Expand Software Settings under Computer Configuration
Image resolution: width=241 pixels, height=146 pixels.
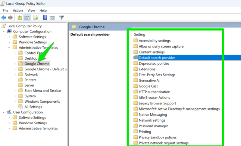(9, 37)
